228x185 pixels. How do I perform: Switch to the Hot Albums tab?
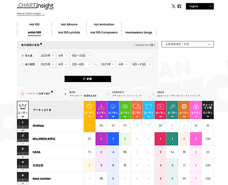(69, 25)
